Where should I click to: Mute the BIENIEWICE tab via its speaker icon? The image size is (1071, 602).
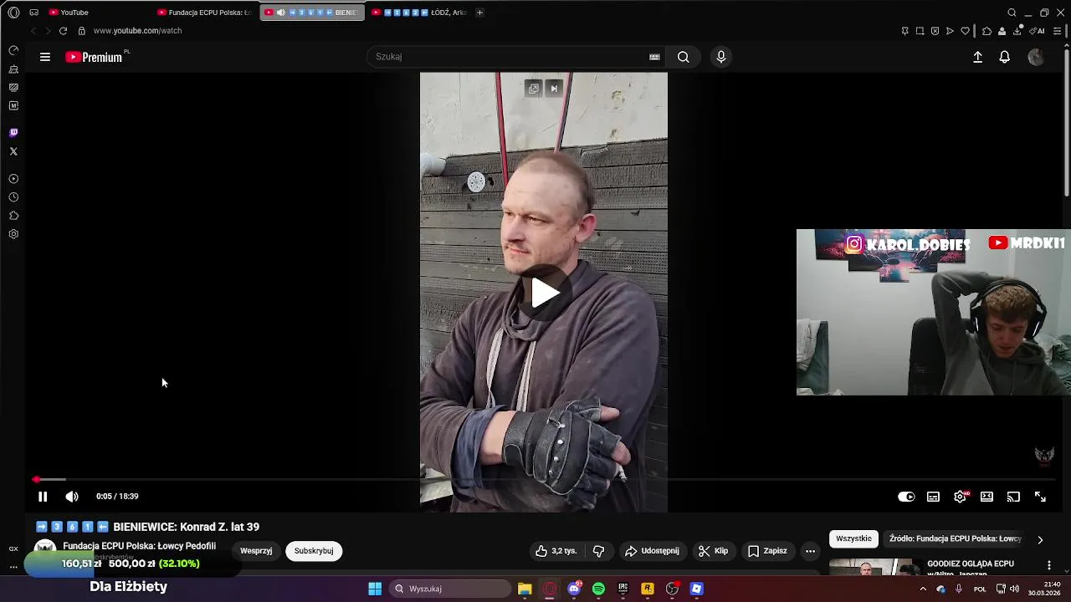pyautogui.click(x=281, y=13)
